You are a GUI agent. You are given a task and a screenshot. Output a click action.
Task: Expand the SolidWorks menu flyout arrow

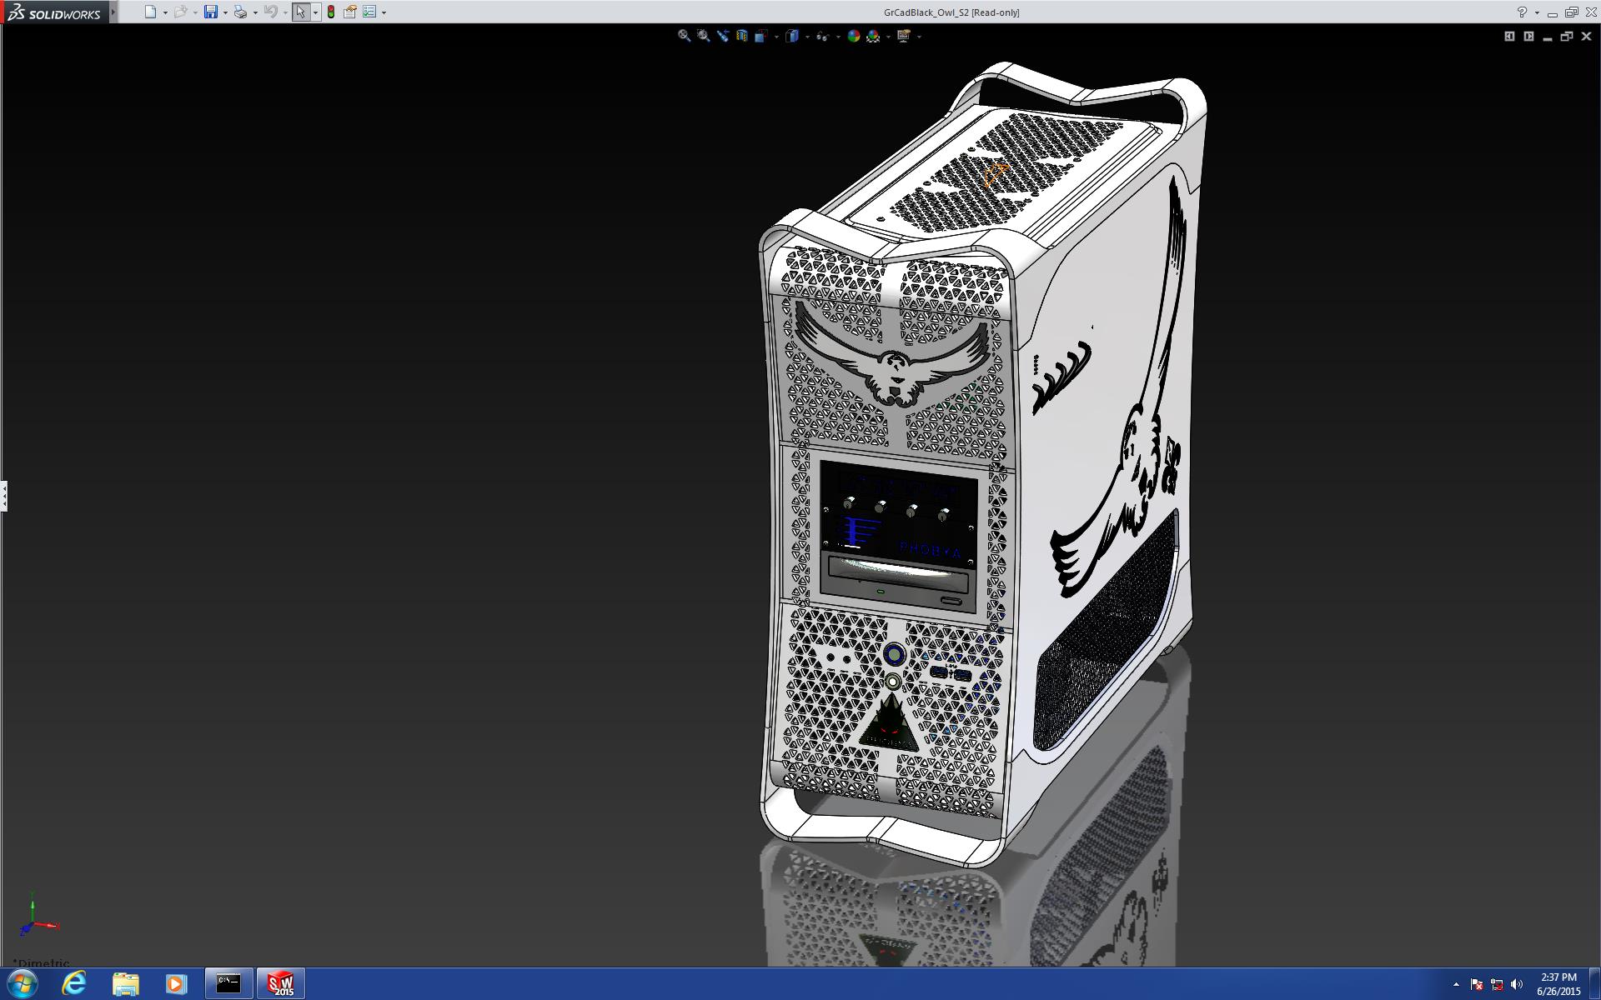pos(113,12)
